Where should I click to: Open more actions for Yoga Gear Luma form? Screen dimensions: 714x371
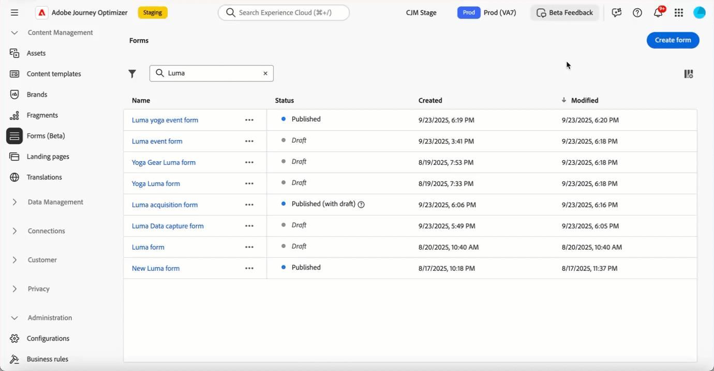(x=249, y=162)
